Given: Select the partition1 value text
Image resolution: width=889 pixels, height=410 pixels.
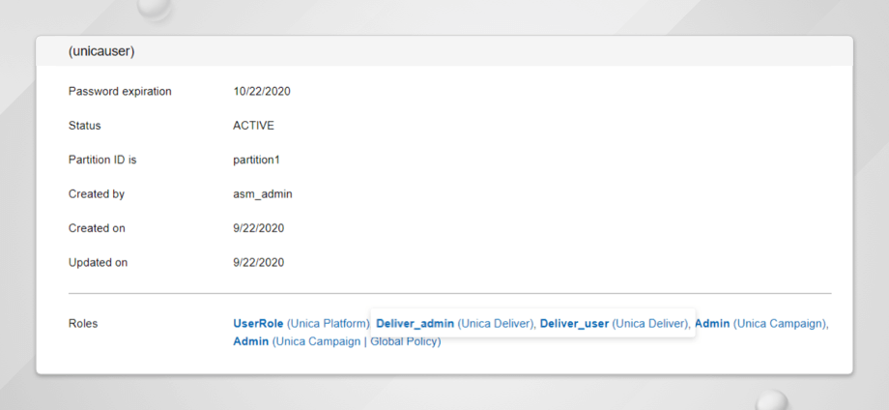Looking at the screenshot, I should (257, 160).
